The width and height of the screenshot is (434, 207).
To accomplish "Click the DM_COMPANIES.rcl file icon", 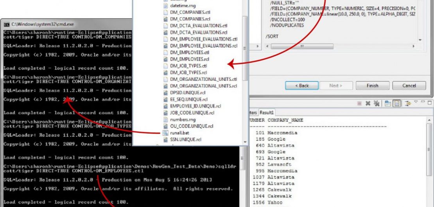I will coord(165,19).
